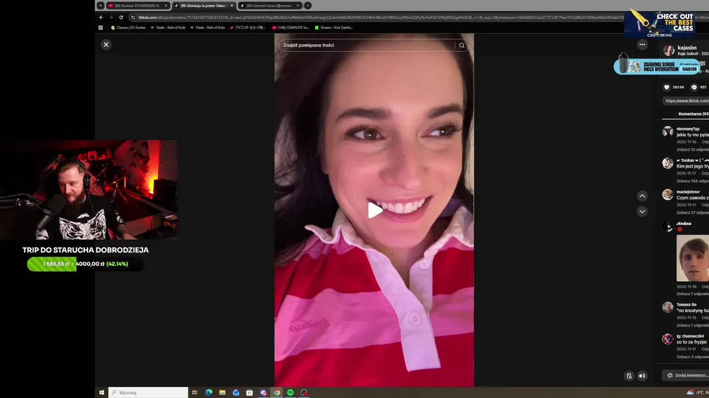Reload the TikTok page
Viewport: 709px width, 398px height.
tap(121, 17)
